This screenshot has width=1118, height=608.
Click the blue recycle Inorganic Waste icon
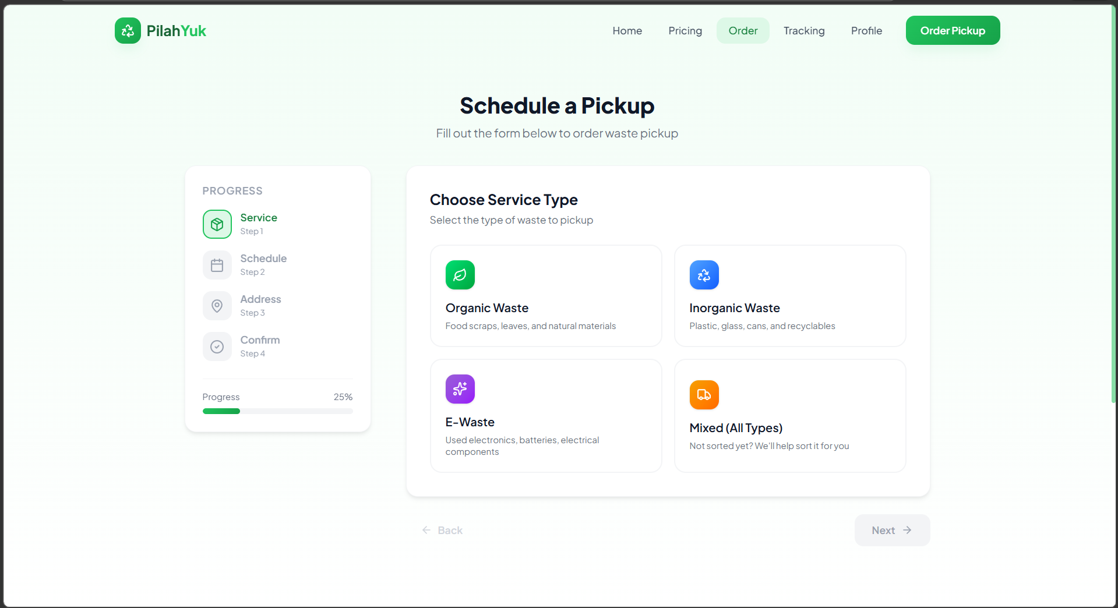click(x=704, y=275)
